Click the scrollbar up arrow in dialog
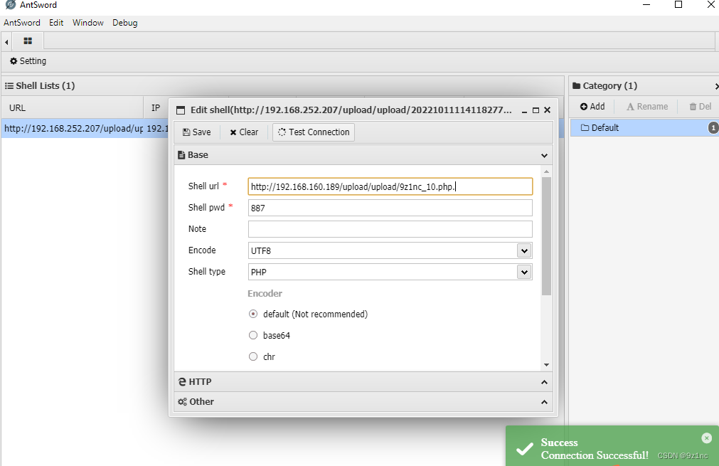The width and height of the screenshot is (719, 466). [546, 171]
